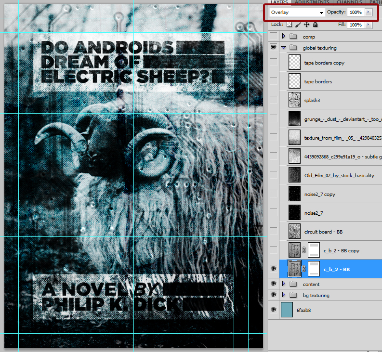The image size is (382, 352).
Task: Show the comp group visibility
Action: [273, 36]
